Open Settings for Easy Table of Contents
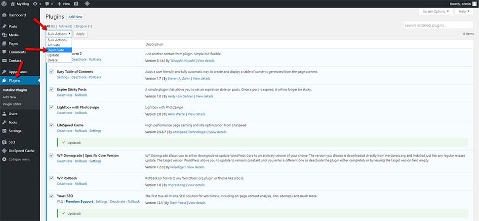479x221 pixels. click(63, 77)
